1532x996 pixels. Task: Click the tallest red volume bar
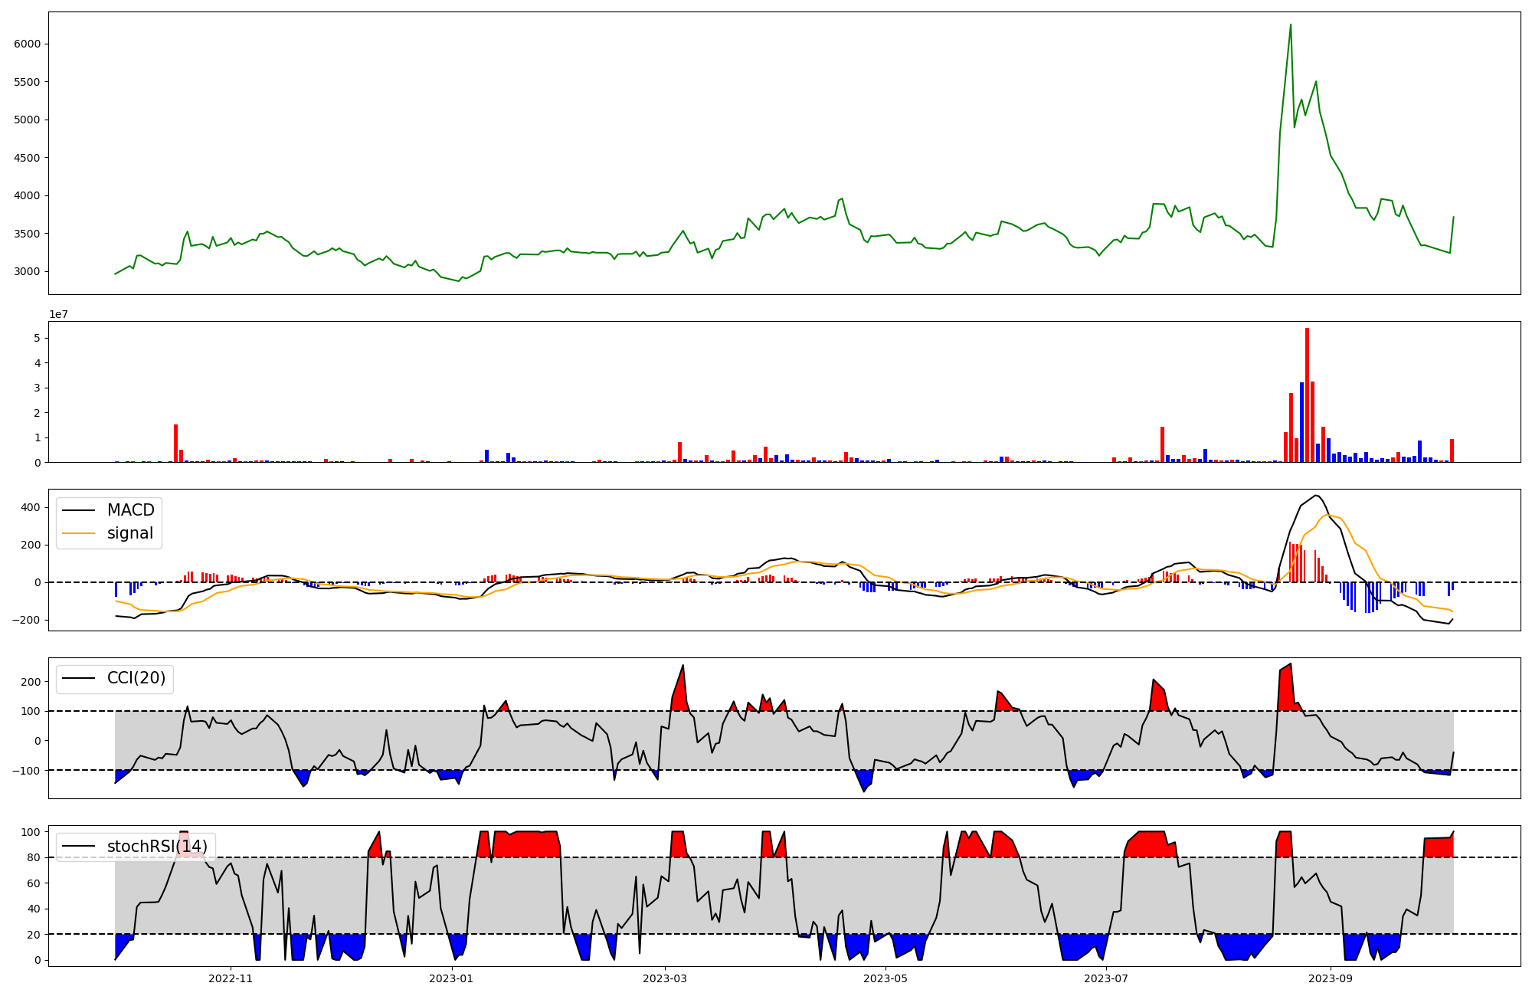point(1307,395)
